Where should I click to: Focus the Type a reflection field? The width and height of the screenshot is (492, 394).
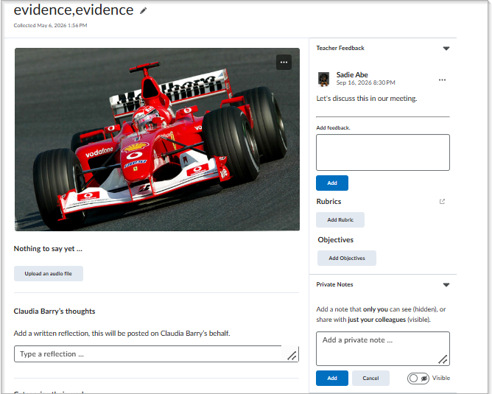[x=156, y=353]
